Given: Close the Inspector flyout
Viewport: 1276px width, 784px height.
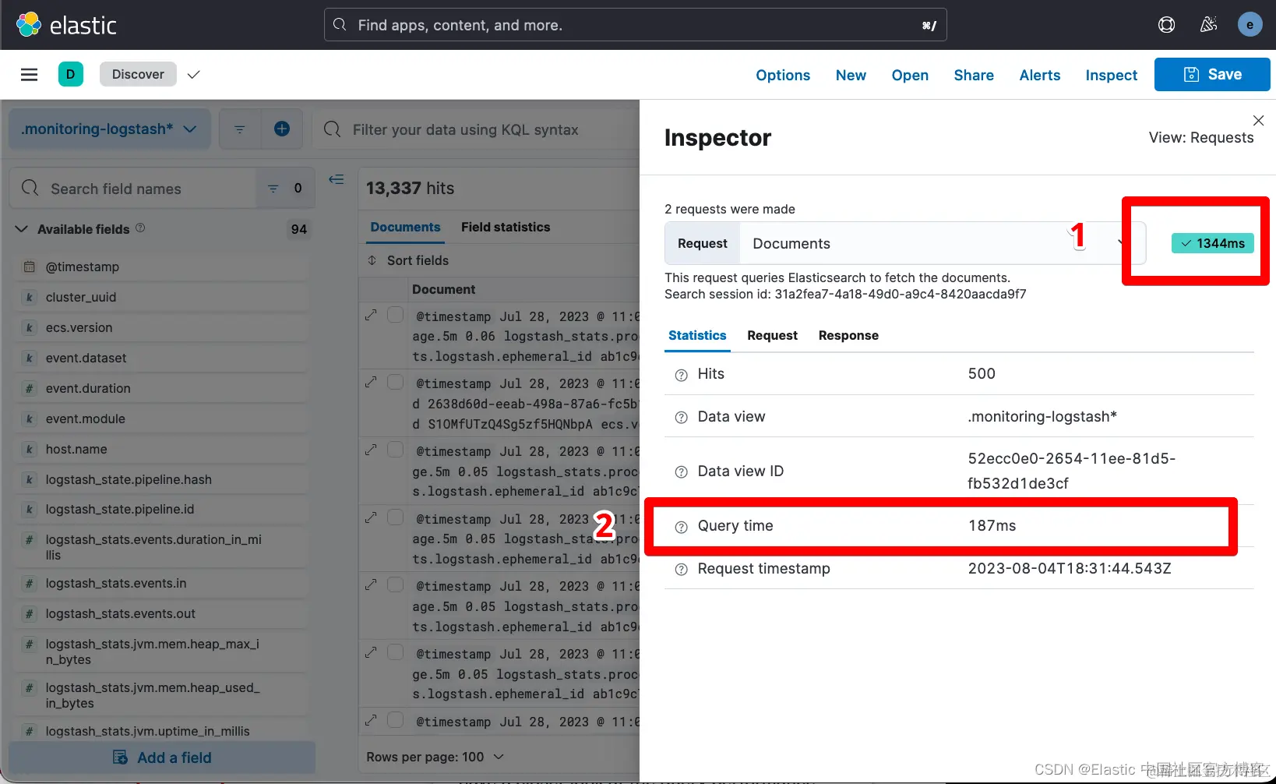Looking at the screenshot, I should (x=1258, y=120).
